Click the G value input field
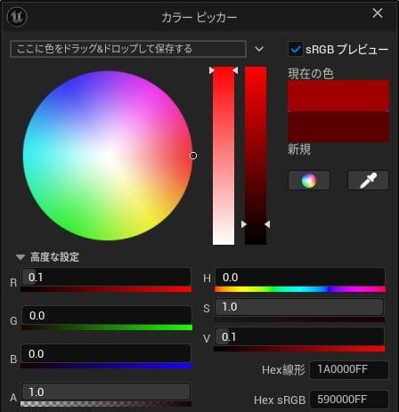The height and width of the screenshot is (412, 399). [106, 315]
